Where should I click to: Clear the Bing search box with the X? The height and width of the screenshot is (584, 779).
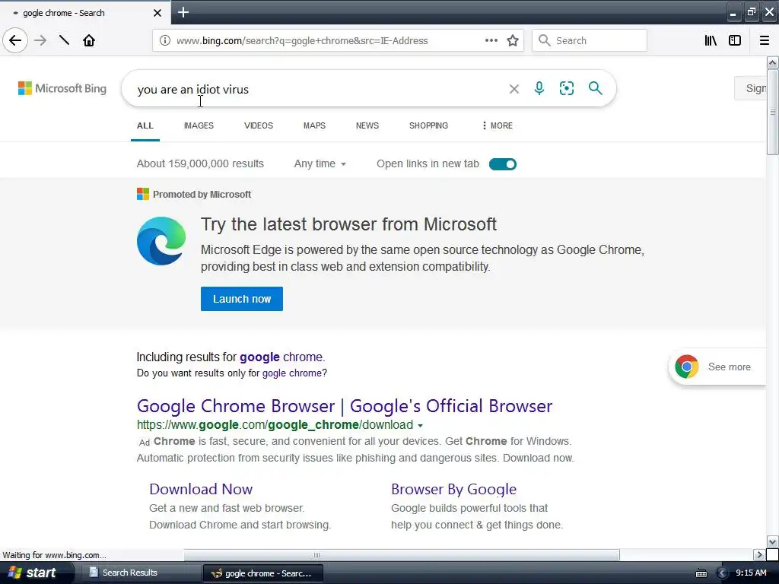pos(514,89)
